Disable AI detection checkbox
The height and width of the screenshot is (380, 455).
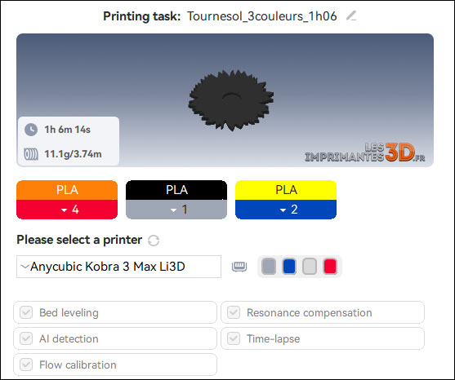point(26,338)
